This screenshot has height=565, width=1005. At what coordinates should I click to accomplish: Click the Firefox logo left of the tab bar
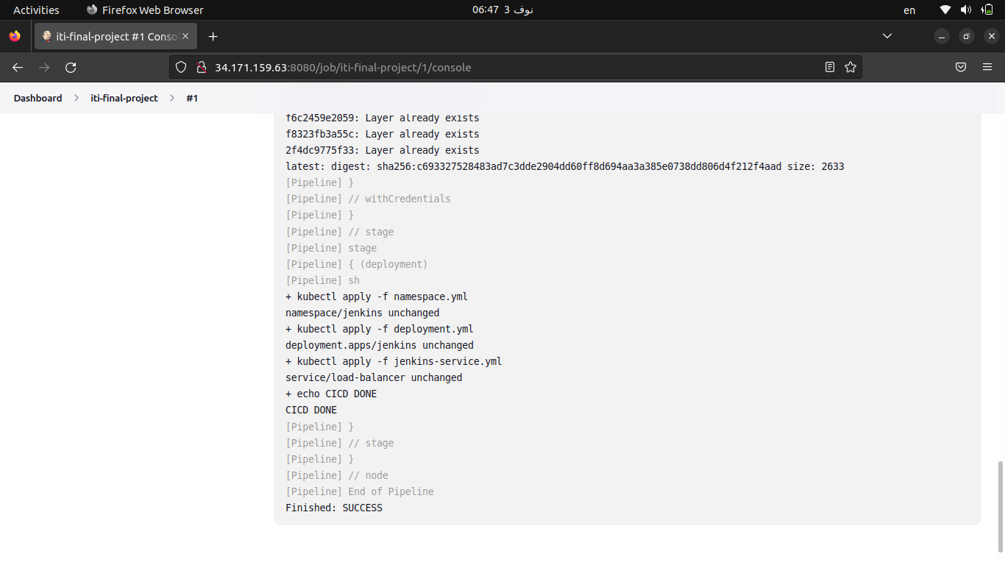coord(13,35)
